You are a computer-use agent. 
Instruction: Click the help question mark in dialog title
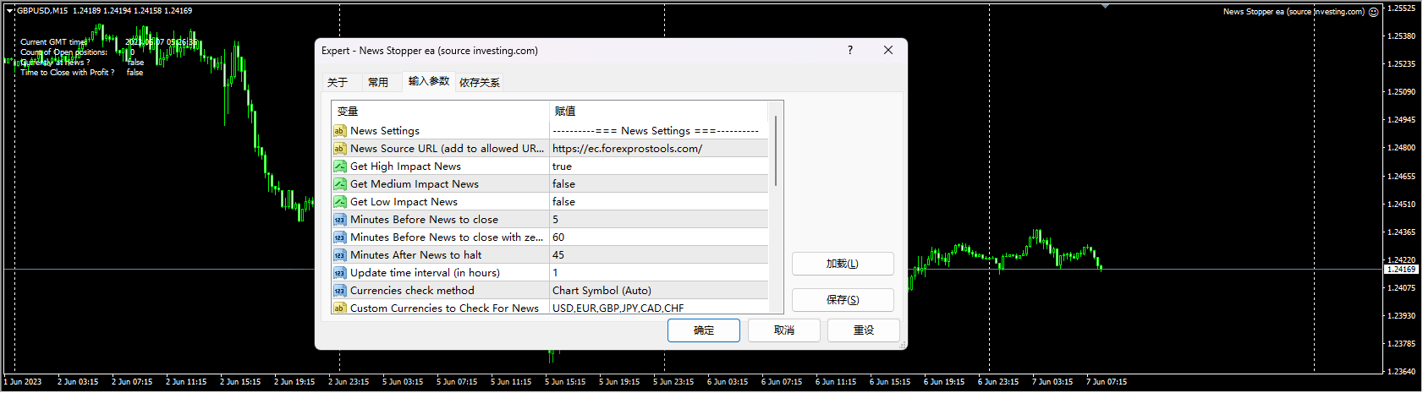[850, 51]
